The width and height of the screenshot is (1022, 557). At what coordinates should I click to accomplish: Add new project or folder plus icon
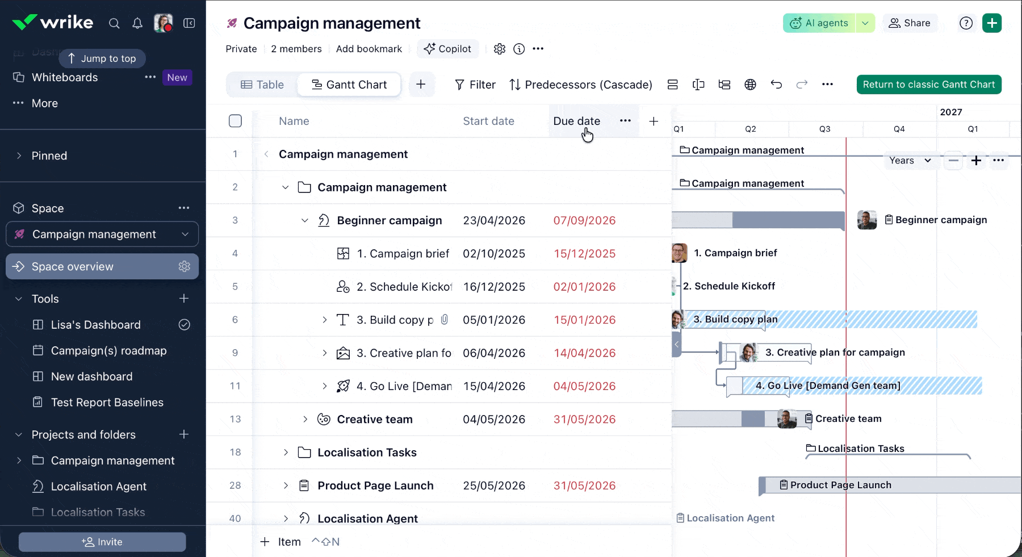[x=184, y=434]
